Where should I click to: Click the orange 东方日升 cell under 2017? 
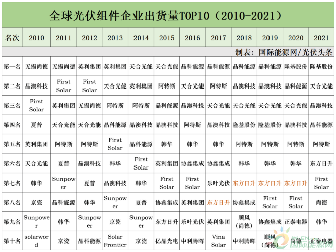click(x=218, y=203)
